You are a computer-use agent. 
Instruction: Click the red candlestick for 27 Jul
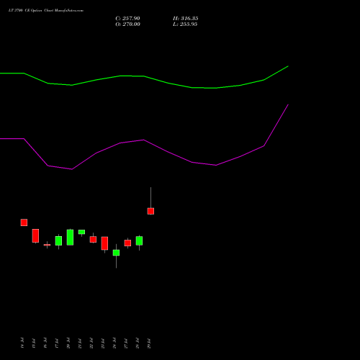127,243
